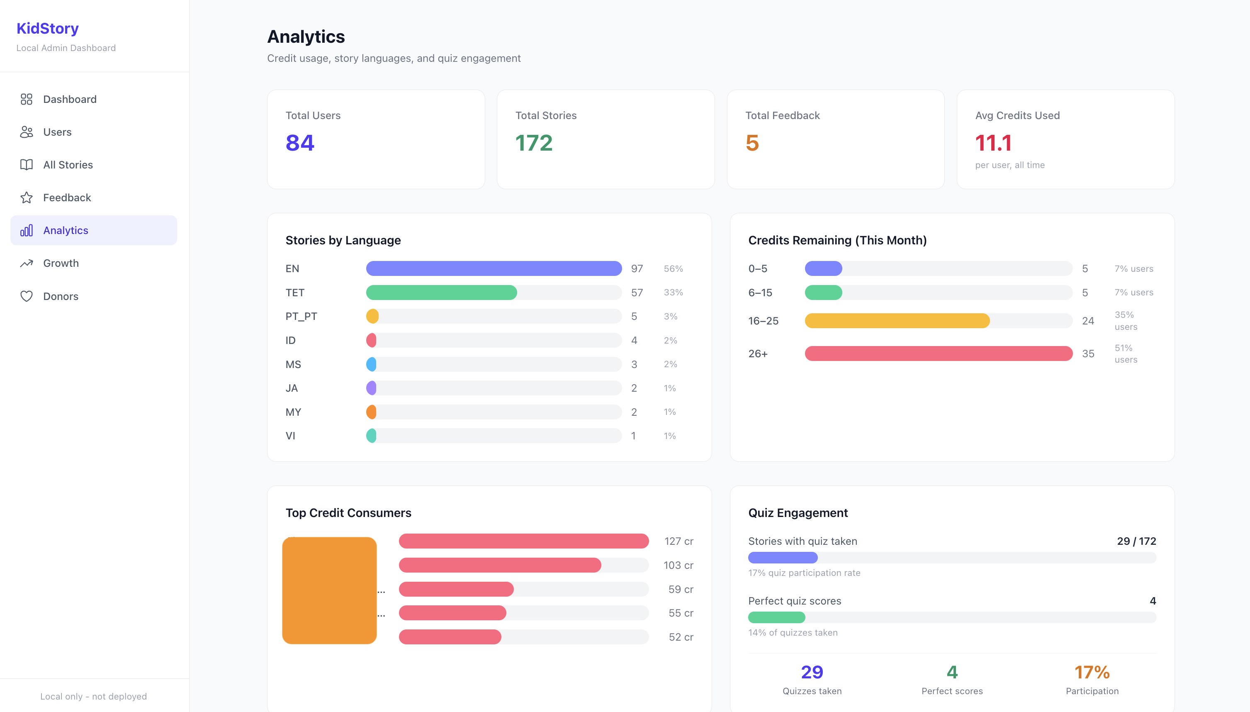Click the Analytics bar chart icon
Viewport: 1250px width, 712px height.
pos(27,230)
